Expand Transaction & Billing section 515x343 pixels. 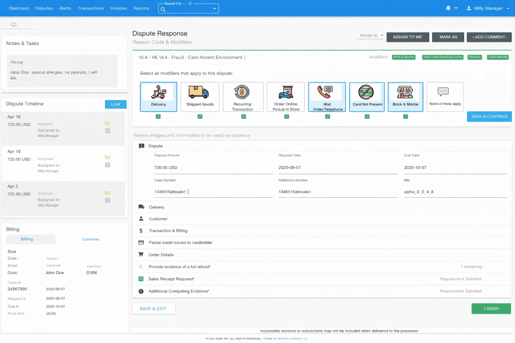(x=322, y=231)
